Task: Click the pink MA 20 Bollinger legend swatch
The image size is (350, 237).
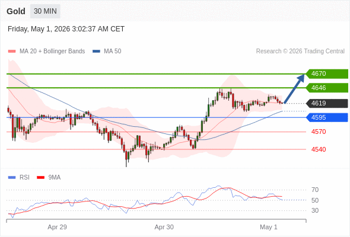Action: (12, 52)
